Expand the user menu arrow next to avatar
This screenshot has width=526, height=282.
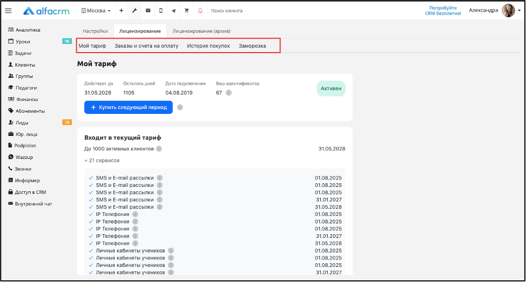click(x=520, y=10)
